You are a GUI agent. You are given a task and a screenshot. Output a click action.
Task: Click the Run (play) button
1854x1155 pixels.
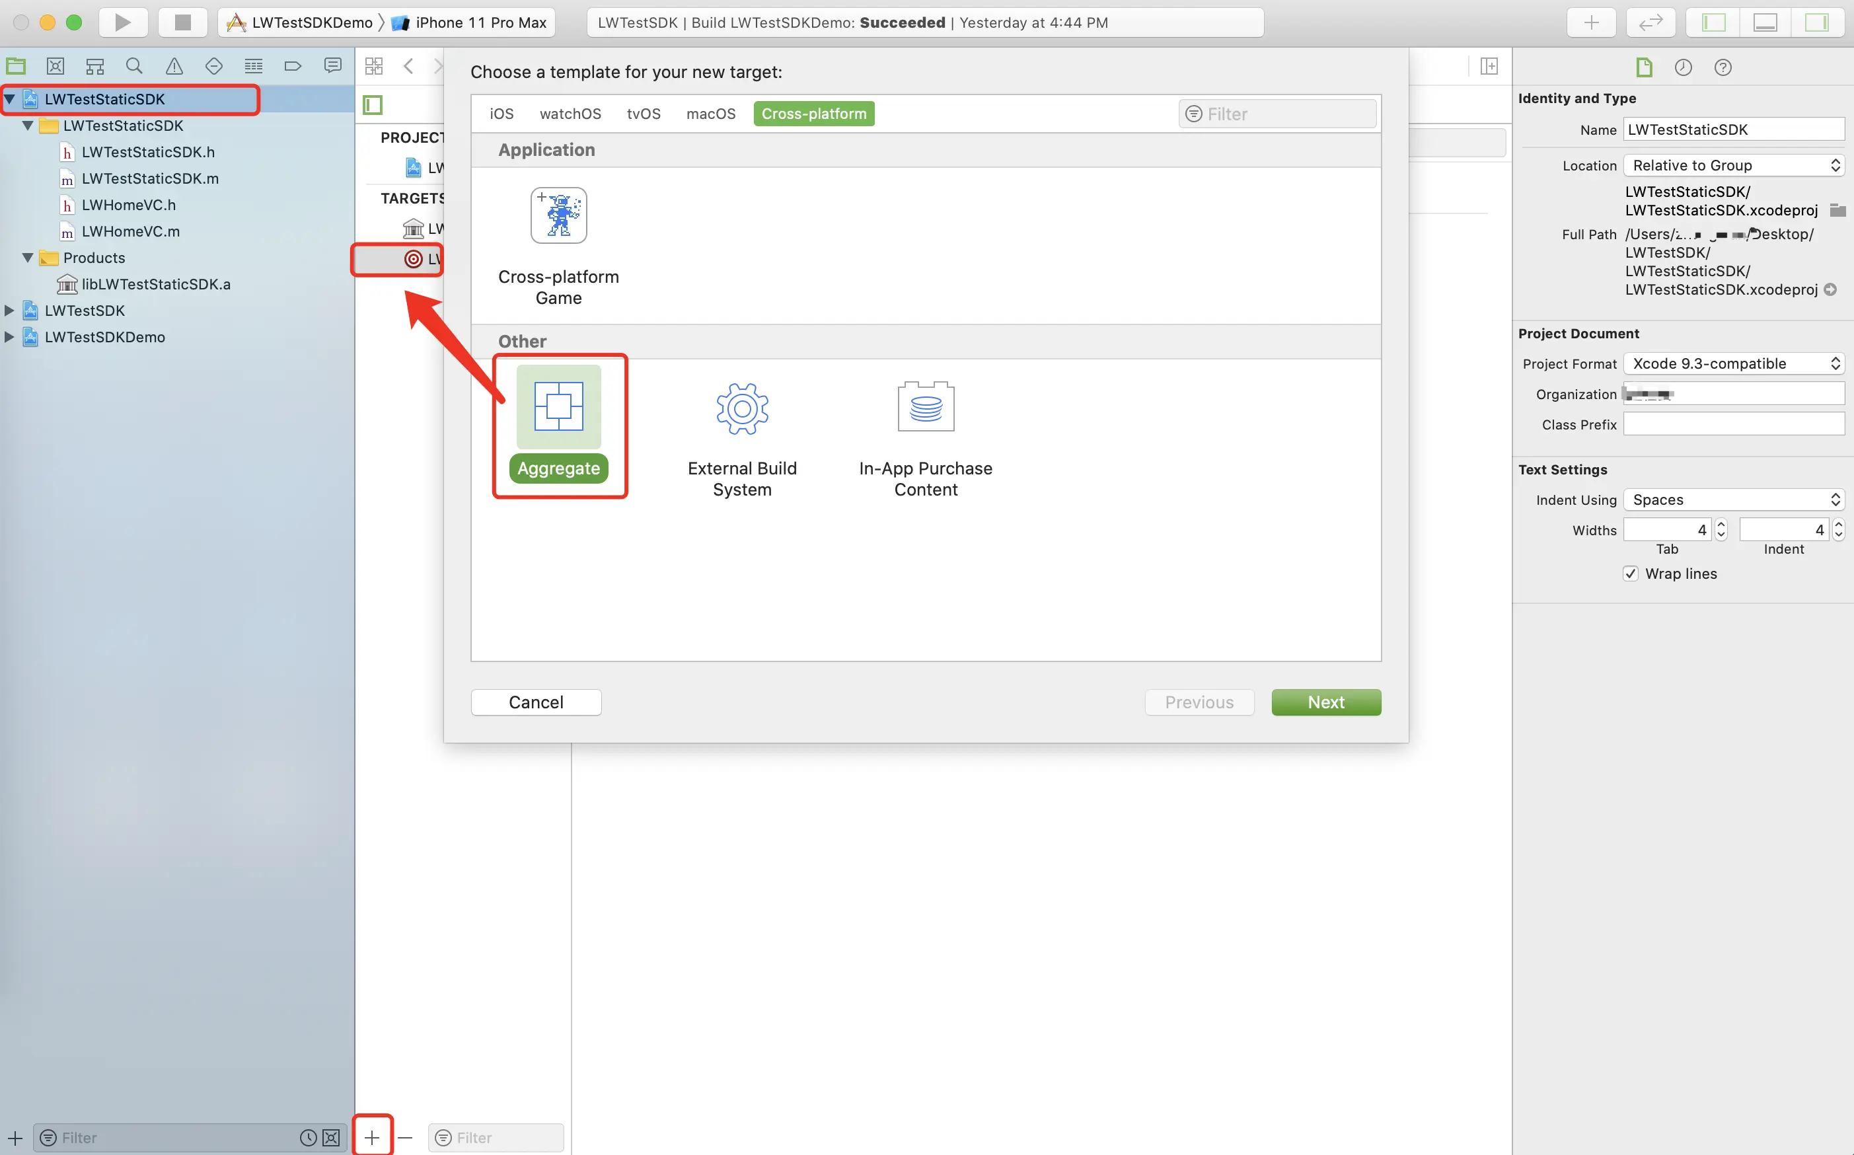(122, 22)
